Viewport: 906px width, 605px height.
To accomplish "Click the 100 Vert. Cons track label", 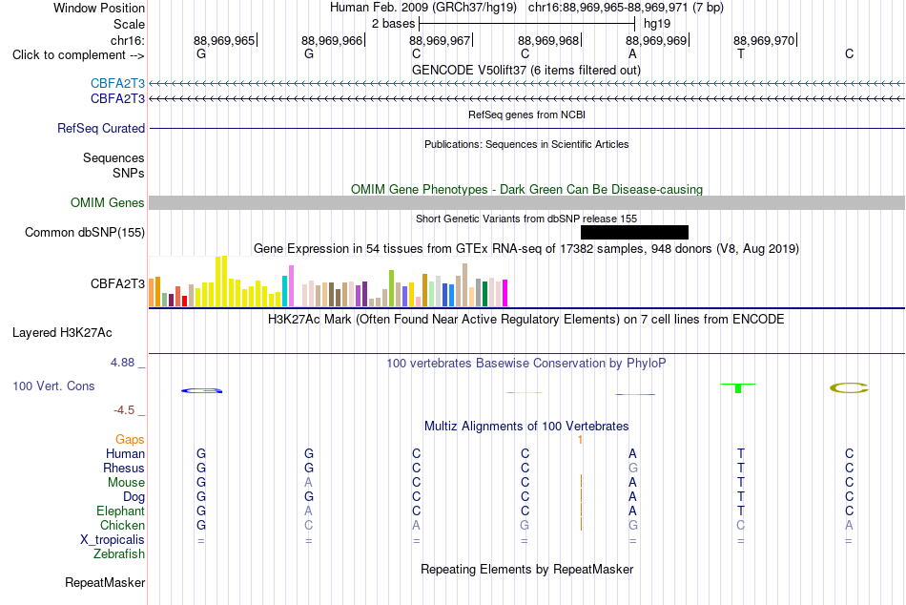I will (53, 386).
